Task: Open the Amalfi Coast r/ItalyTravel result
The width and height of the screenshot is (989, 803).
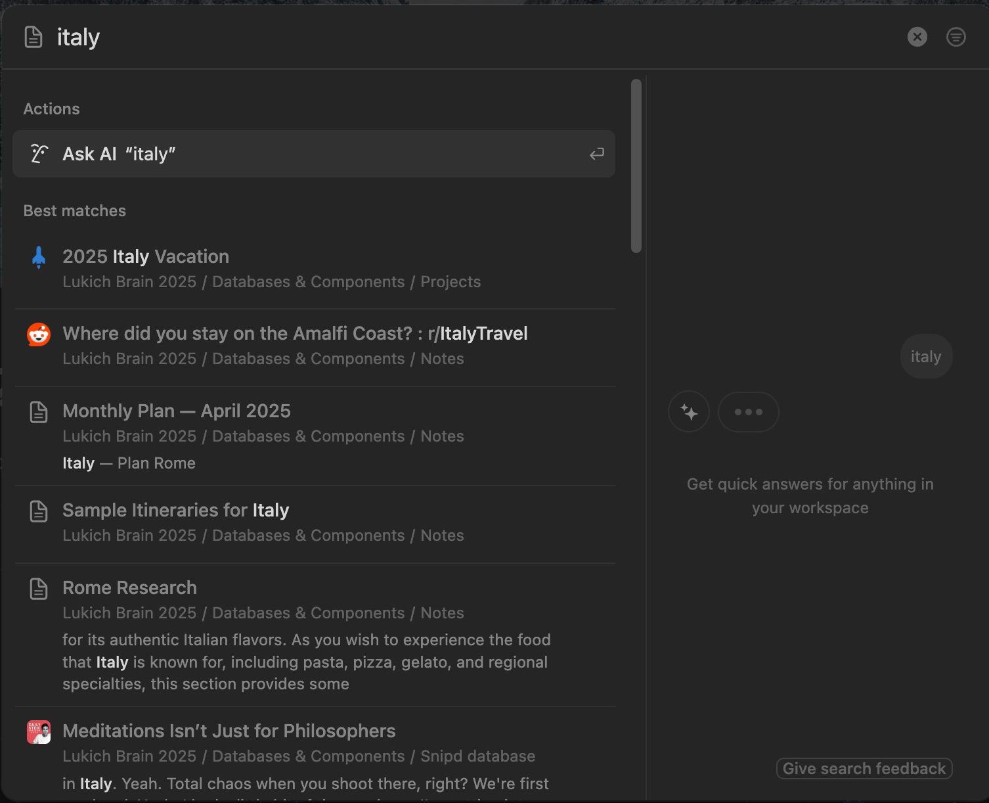Action: coord(315,346)
